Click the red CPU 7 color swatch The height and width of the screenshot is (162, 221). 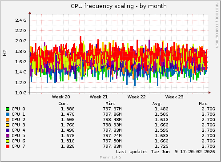(8, 146)
